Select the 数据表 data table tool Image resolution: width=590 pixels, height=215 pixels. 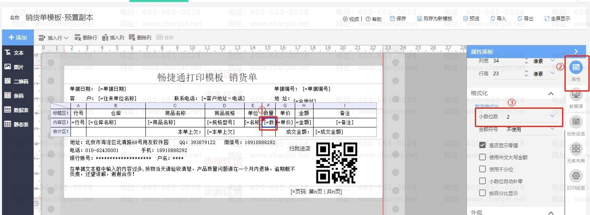[16, 110]
